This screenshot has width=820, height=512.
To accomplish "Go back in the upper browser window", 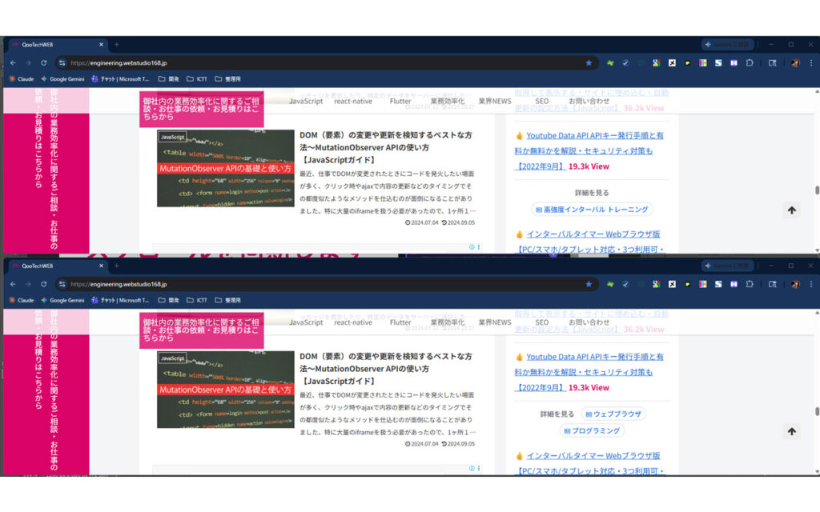I will point(13,62).
